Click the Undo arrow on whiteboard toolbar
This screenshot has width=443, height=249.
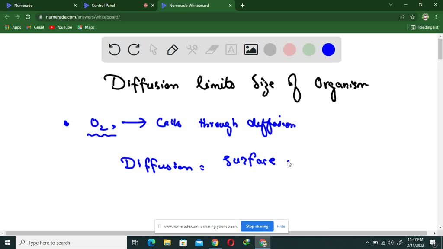click(114, 49)
